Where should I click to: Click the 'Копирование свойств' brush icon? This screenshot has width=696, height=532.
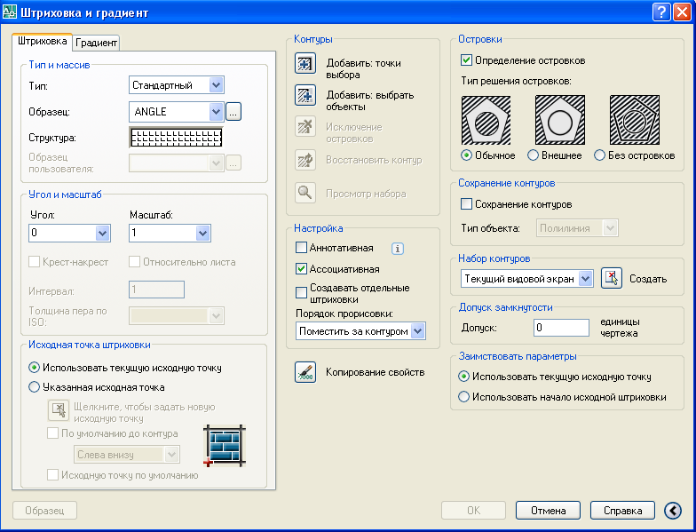(x=305, y=372)
